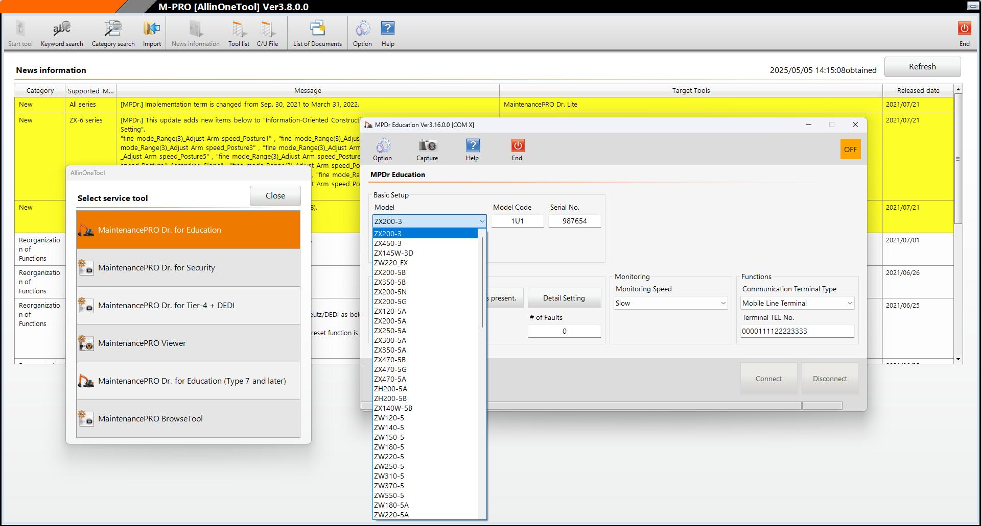The height and width of the screenshot is (526, 981).
Task: Click the Terminal TEL No. input field
Action: (797, 331)
